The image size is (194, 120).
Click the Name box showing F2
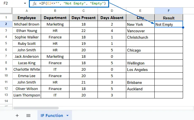point(6,3)
